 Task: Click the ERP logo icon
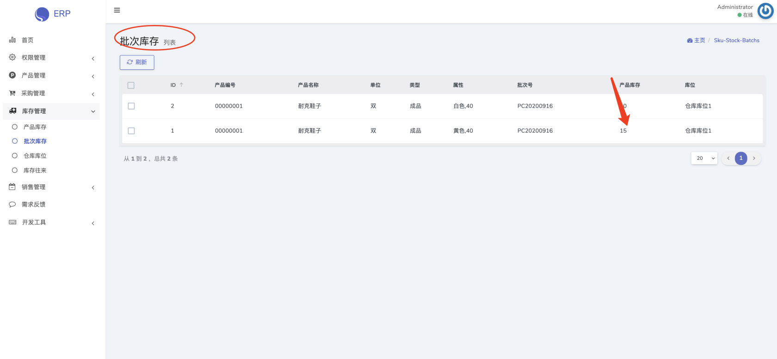pyautogui.click(x=42, y=14)
